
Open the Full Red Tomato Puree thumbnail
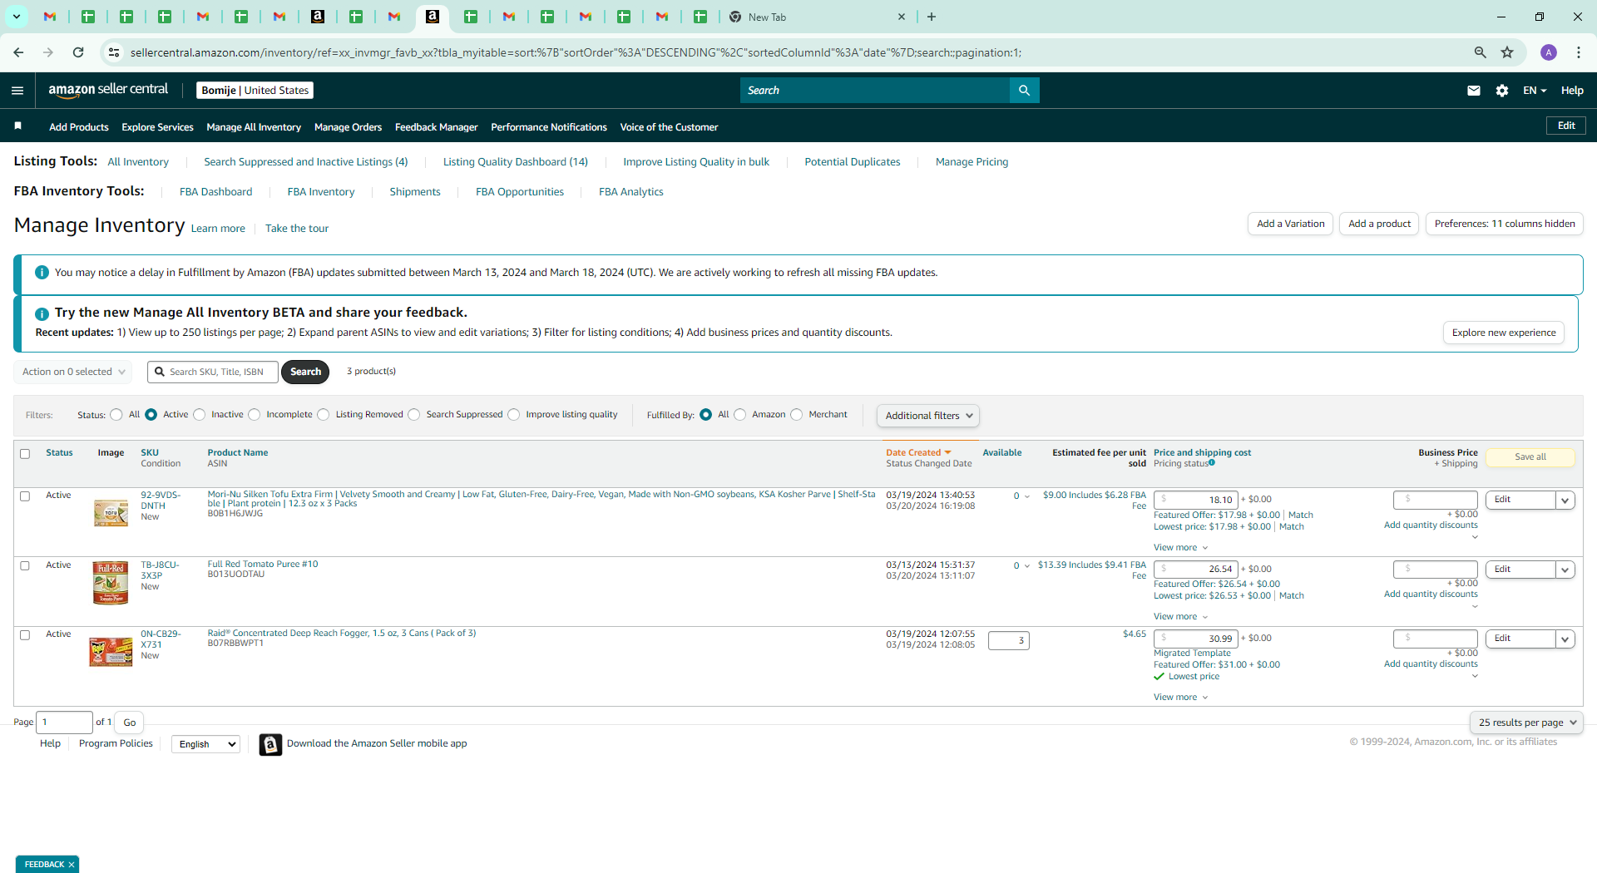pos(111,583)
